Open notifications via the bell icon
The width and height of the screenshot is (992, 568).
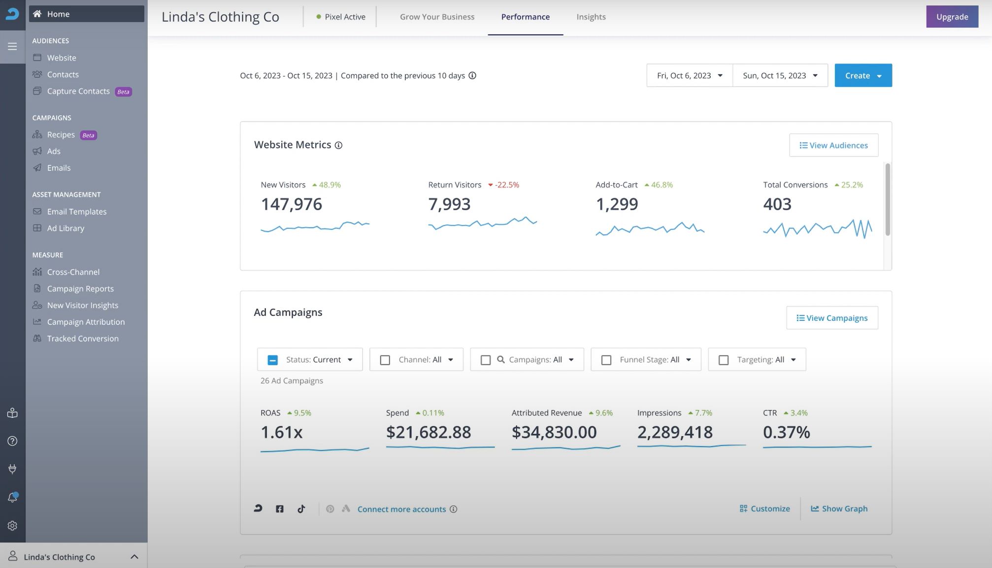[12, 497]
